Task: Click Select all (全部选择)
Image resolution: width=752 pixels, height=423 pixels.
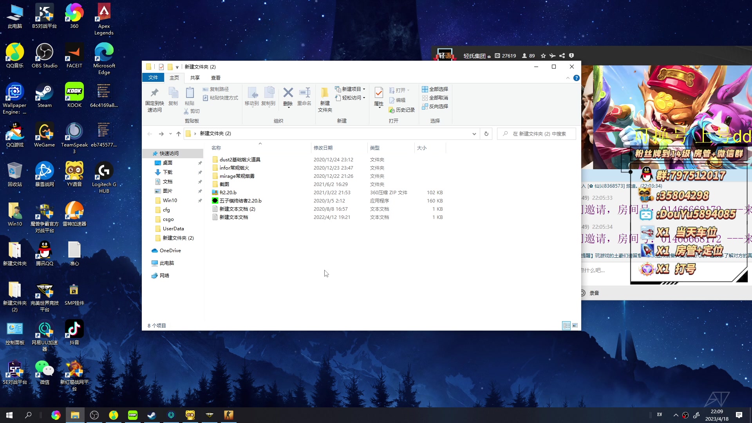Action: pos(435,89)
